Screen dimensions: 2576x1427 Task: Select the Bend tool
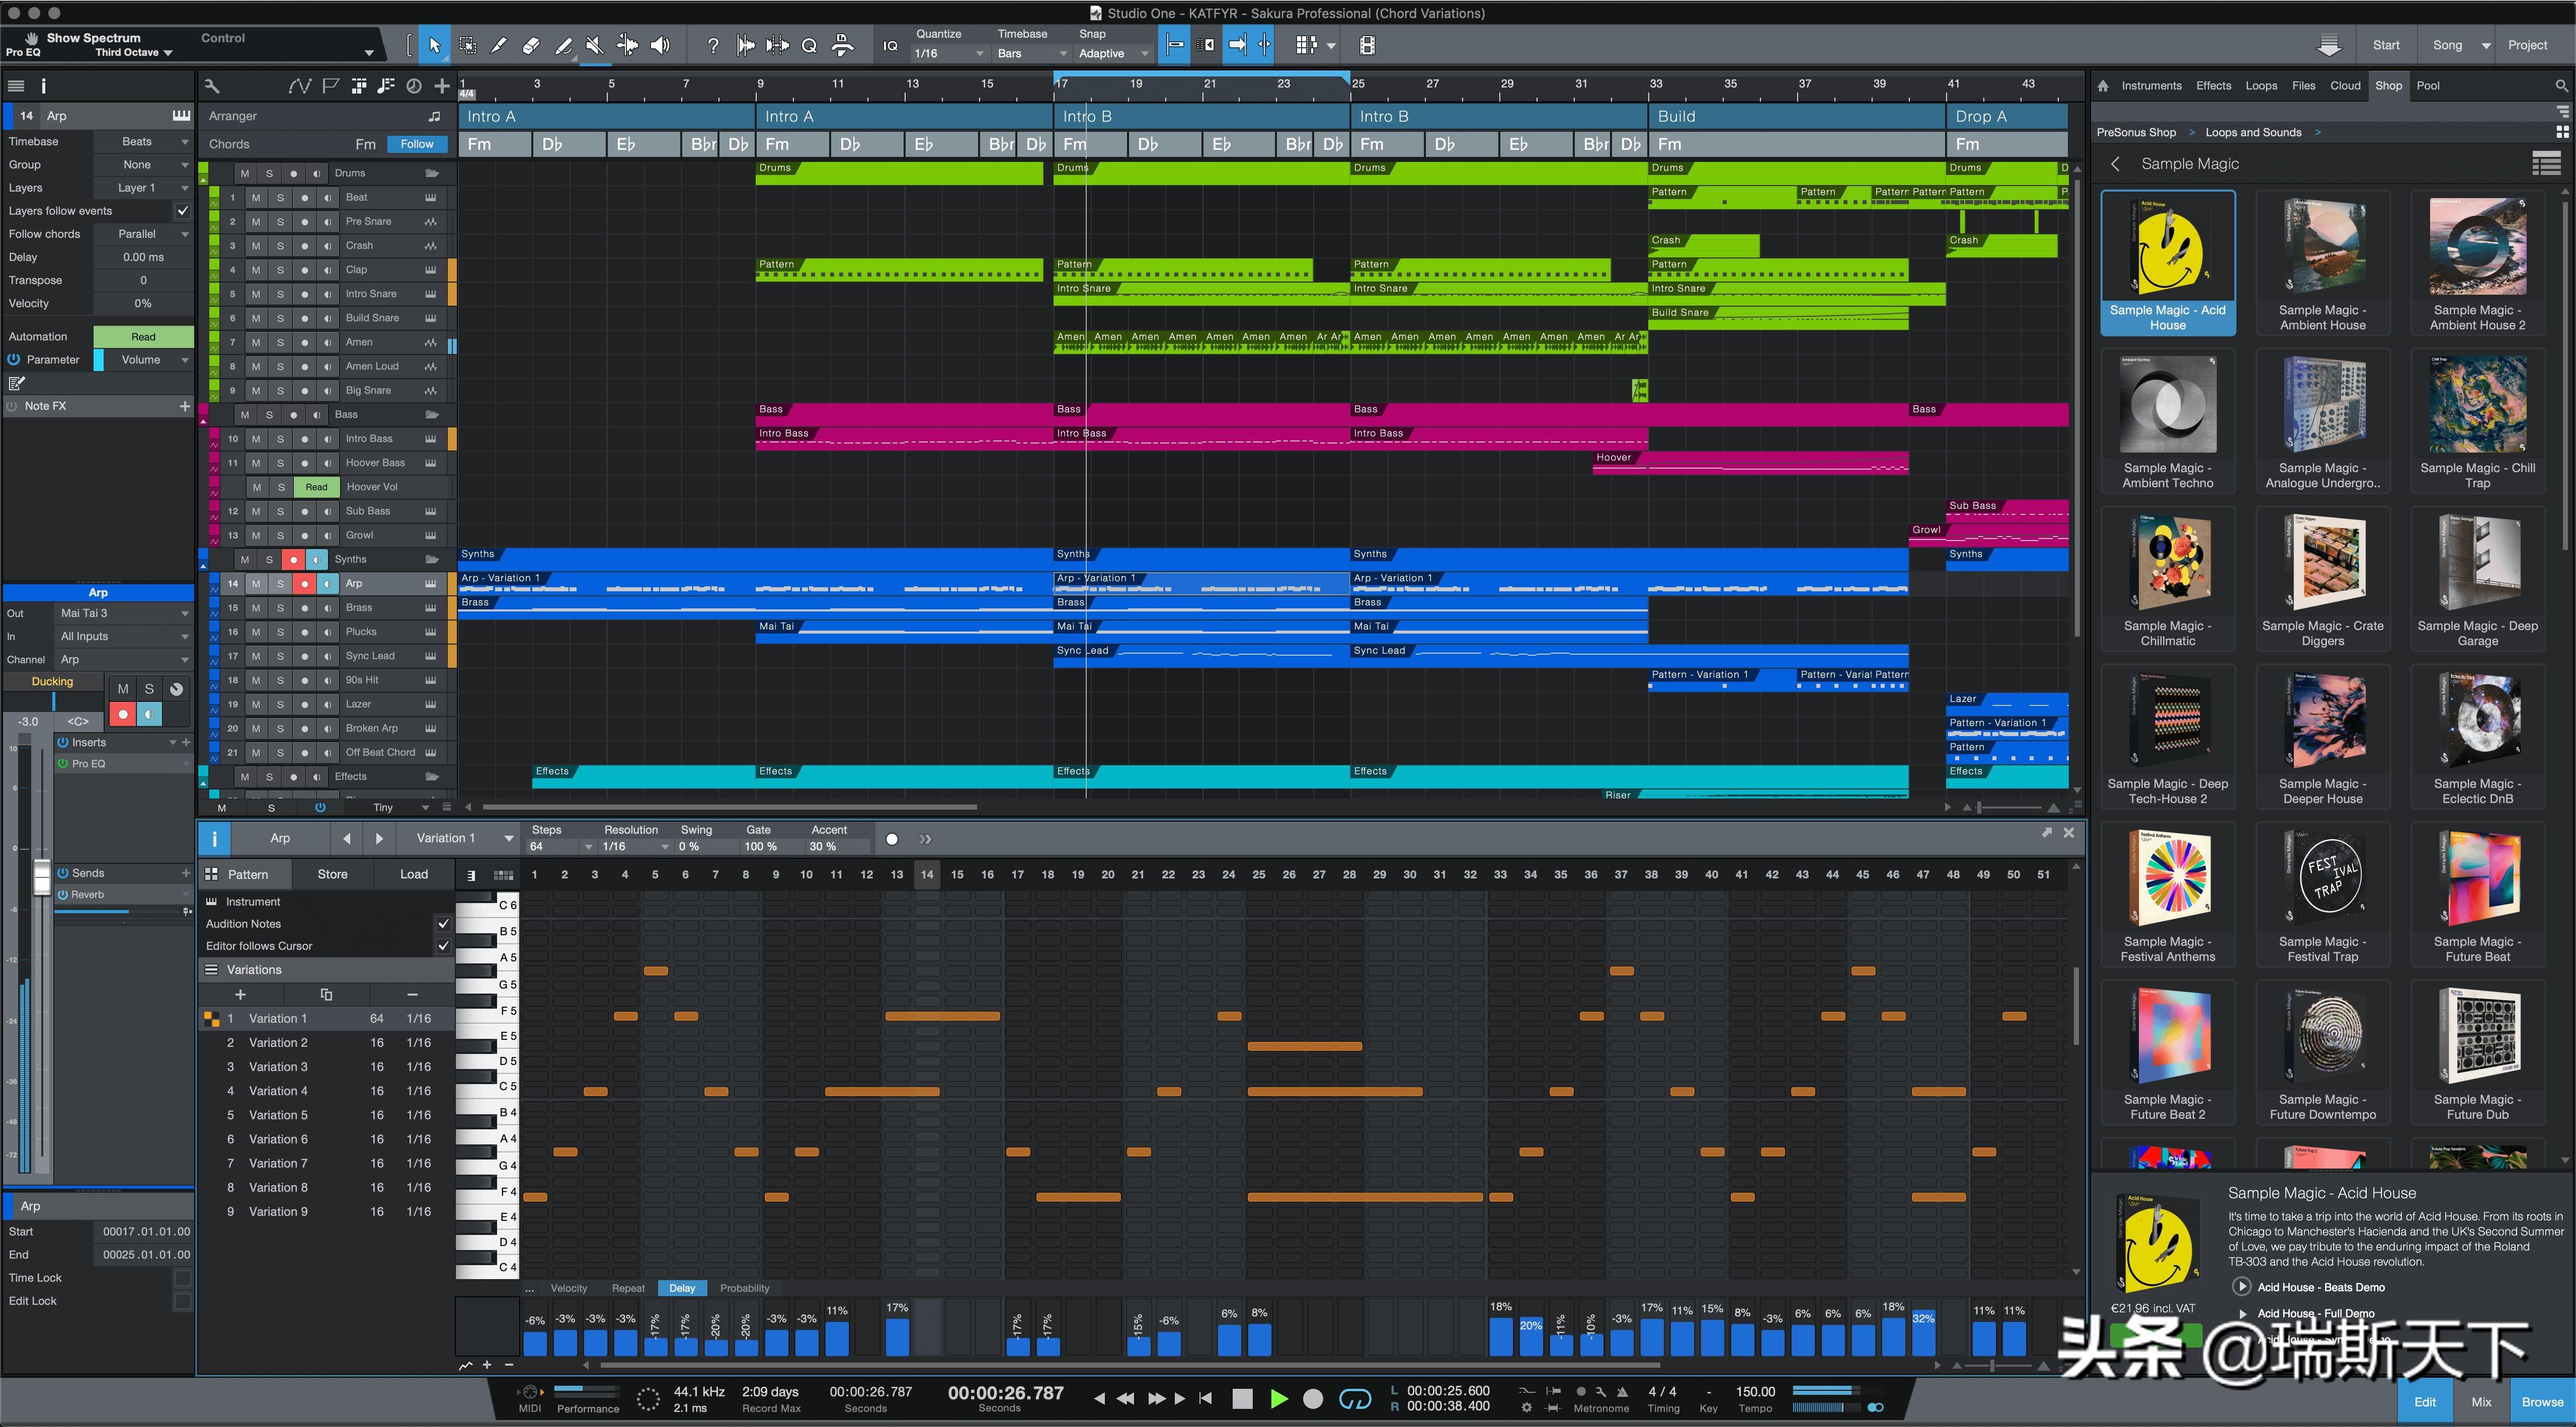627,45
